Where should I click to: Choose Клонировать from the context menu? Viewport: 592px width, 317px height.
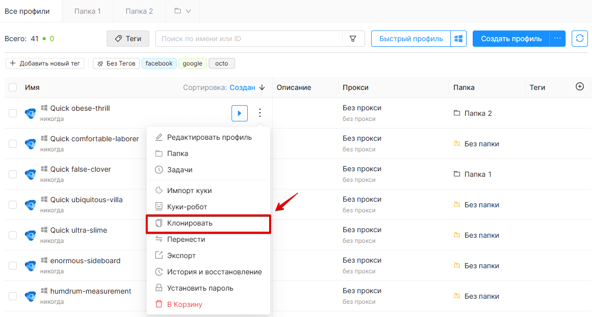point(208,224)
